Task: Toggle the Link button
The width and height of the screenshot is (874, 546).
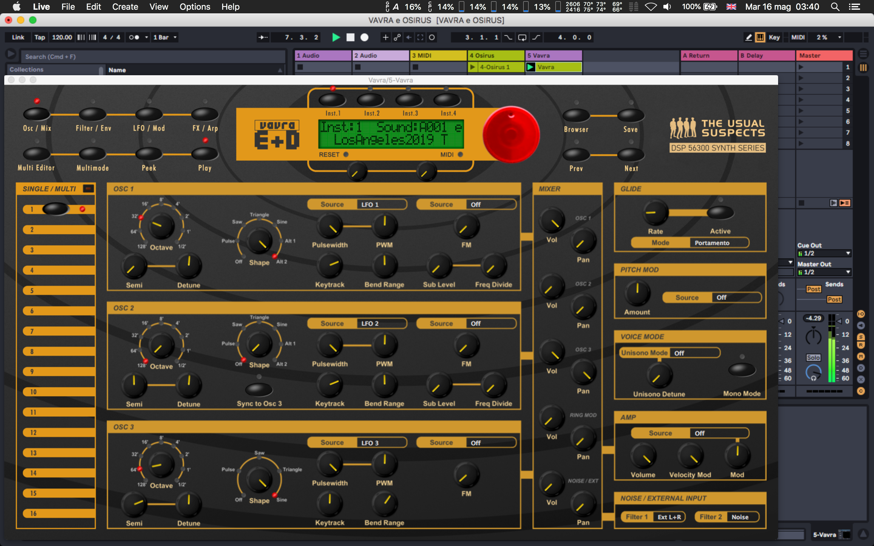Action: click(18, 37)
